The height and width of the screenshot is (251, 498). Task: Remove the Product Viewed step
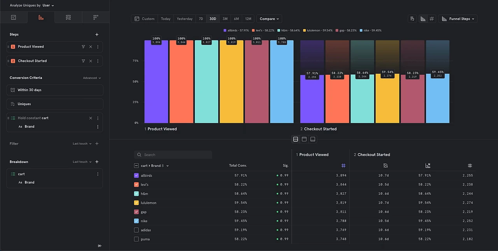coord(91,47)
